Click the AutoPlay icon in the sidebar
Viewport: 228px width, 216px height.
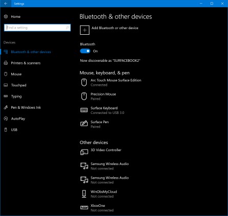pyautogui.click(x=6, y=118)
